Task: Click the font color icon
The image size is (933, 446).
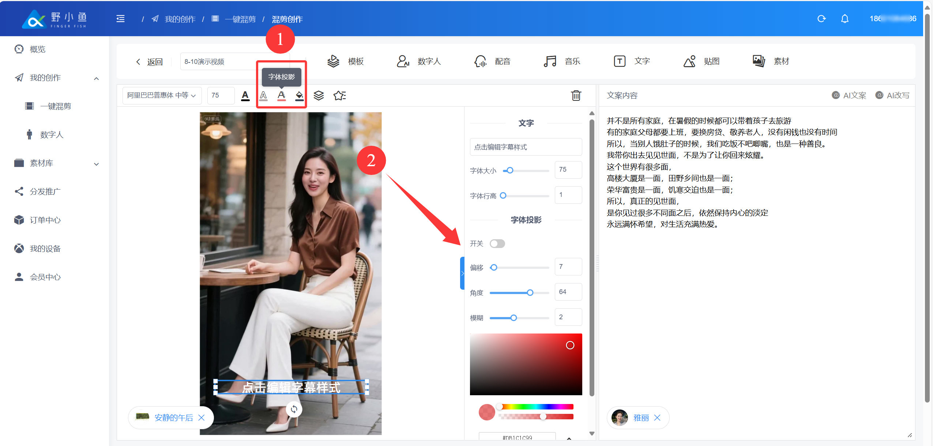Action: pos(245,96)
